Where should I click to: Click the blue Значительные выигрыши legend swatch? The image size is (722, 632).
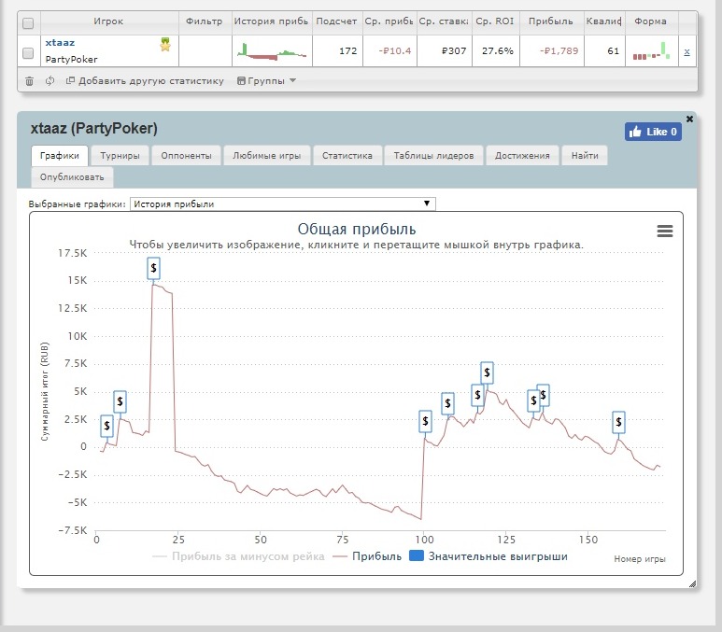(x=417, y=556)
